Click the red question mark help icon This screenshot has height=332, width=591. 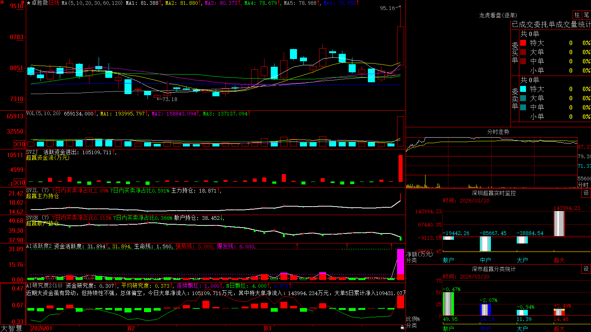tap(23, 3)
